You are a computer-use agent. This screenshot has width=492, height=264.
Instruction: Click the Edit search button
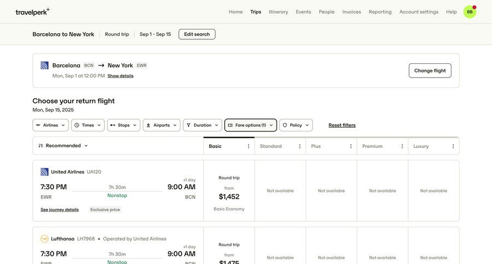(197, 34)
